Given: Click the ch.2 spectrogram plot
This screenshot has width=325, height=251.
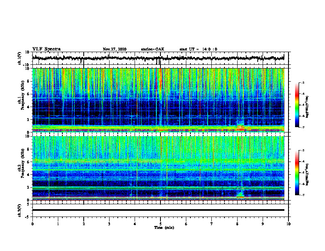Looking at the screenshot, I should tap(158, 168).
